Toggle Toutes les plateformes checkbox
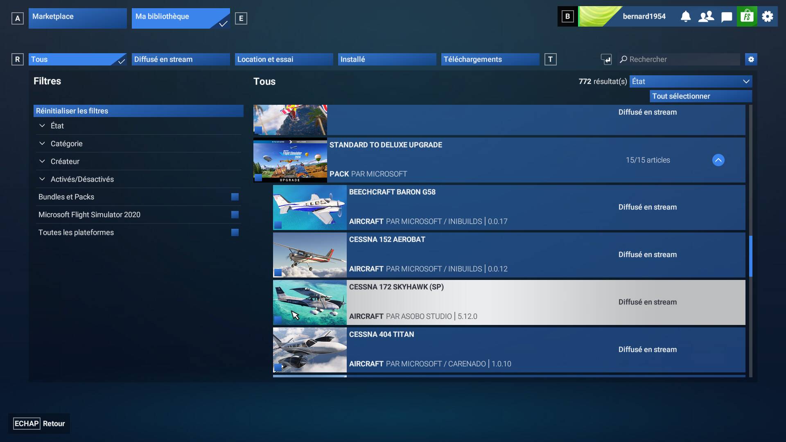The width and height of the screenshot is (786, 442). point(235,232)
